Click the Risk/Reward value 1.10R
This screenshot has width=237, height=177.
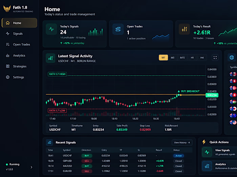(168, 129)
